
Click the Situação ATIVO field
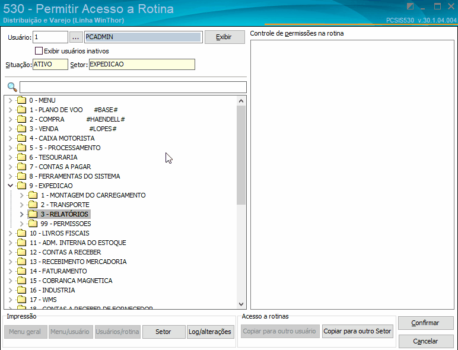[x=50, y=64]
